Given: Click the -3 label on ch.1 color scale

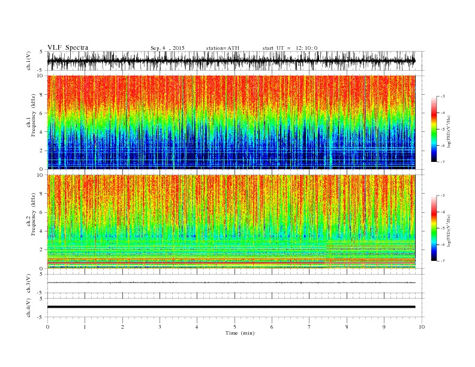Looking at the screenshot, I should tap(443, 97).
